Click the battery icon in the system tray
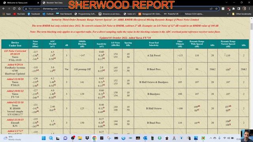 233,138
